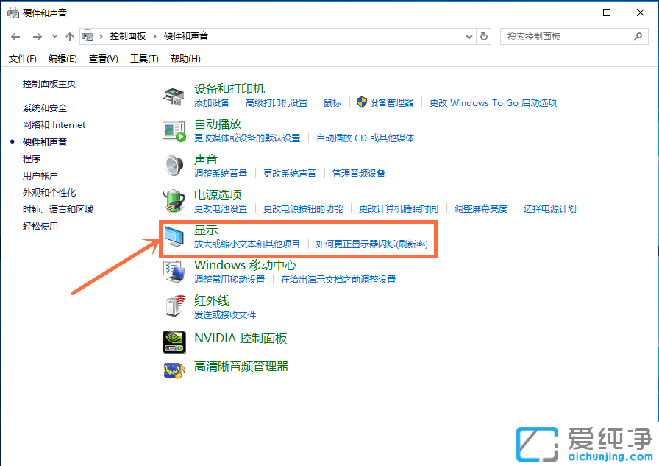
Task: Select 系统和安全 in the left sidebar
Action: pyautogui.click(x=45, y=108)
